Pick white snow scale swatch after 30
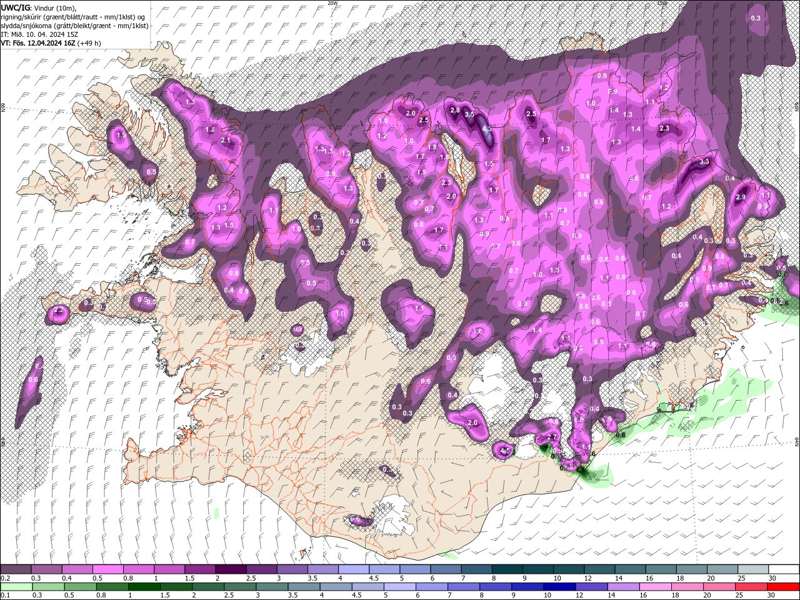Viewport: 800px width, 600px height. pyautogui.click(x=784, y=569)
